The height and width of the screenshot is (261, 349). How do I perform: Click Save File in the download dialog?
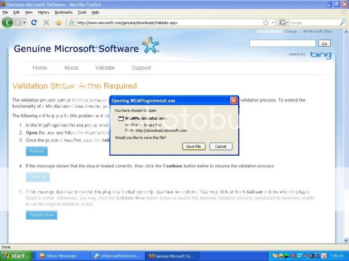click(193, 147)
